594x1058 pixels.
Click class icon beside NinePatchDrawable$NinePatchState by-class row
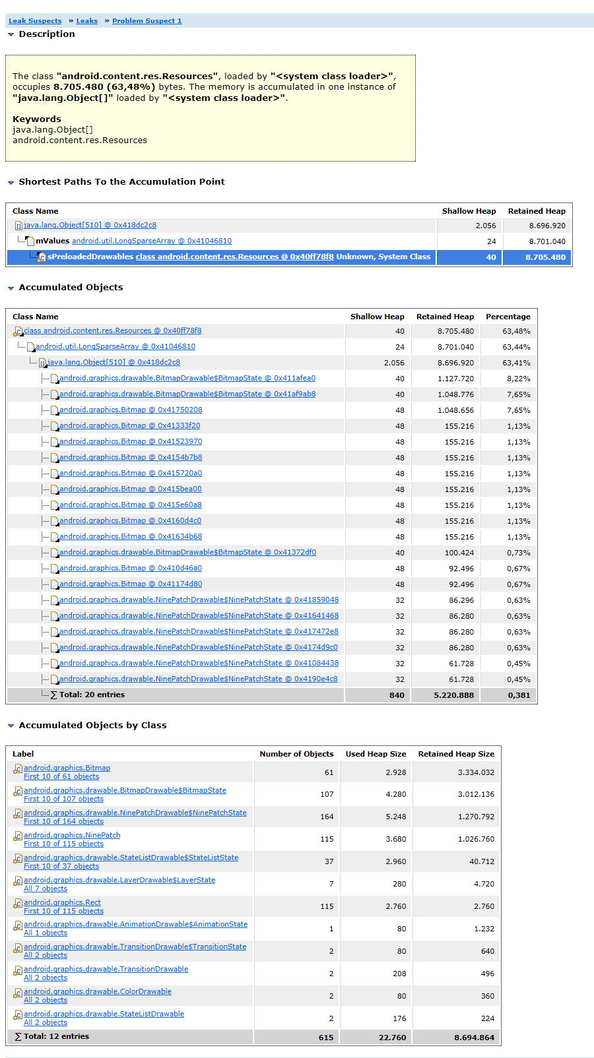[x=18, y=814]
